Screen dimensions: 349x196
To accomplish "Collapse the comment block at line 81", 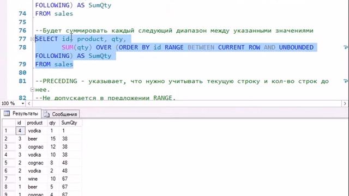I will point(32,89).
